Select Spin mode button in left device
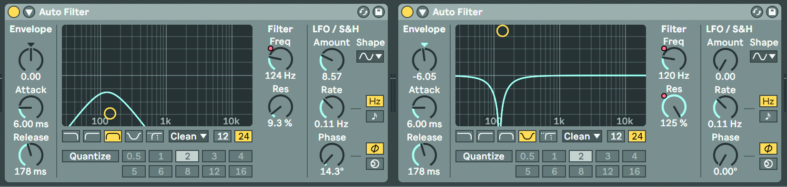Image resolution: width=787 pixels, height=187 pixels. [x=375, y=164]
